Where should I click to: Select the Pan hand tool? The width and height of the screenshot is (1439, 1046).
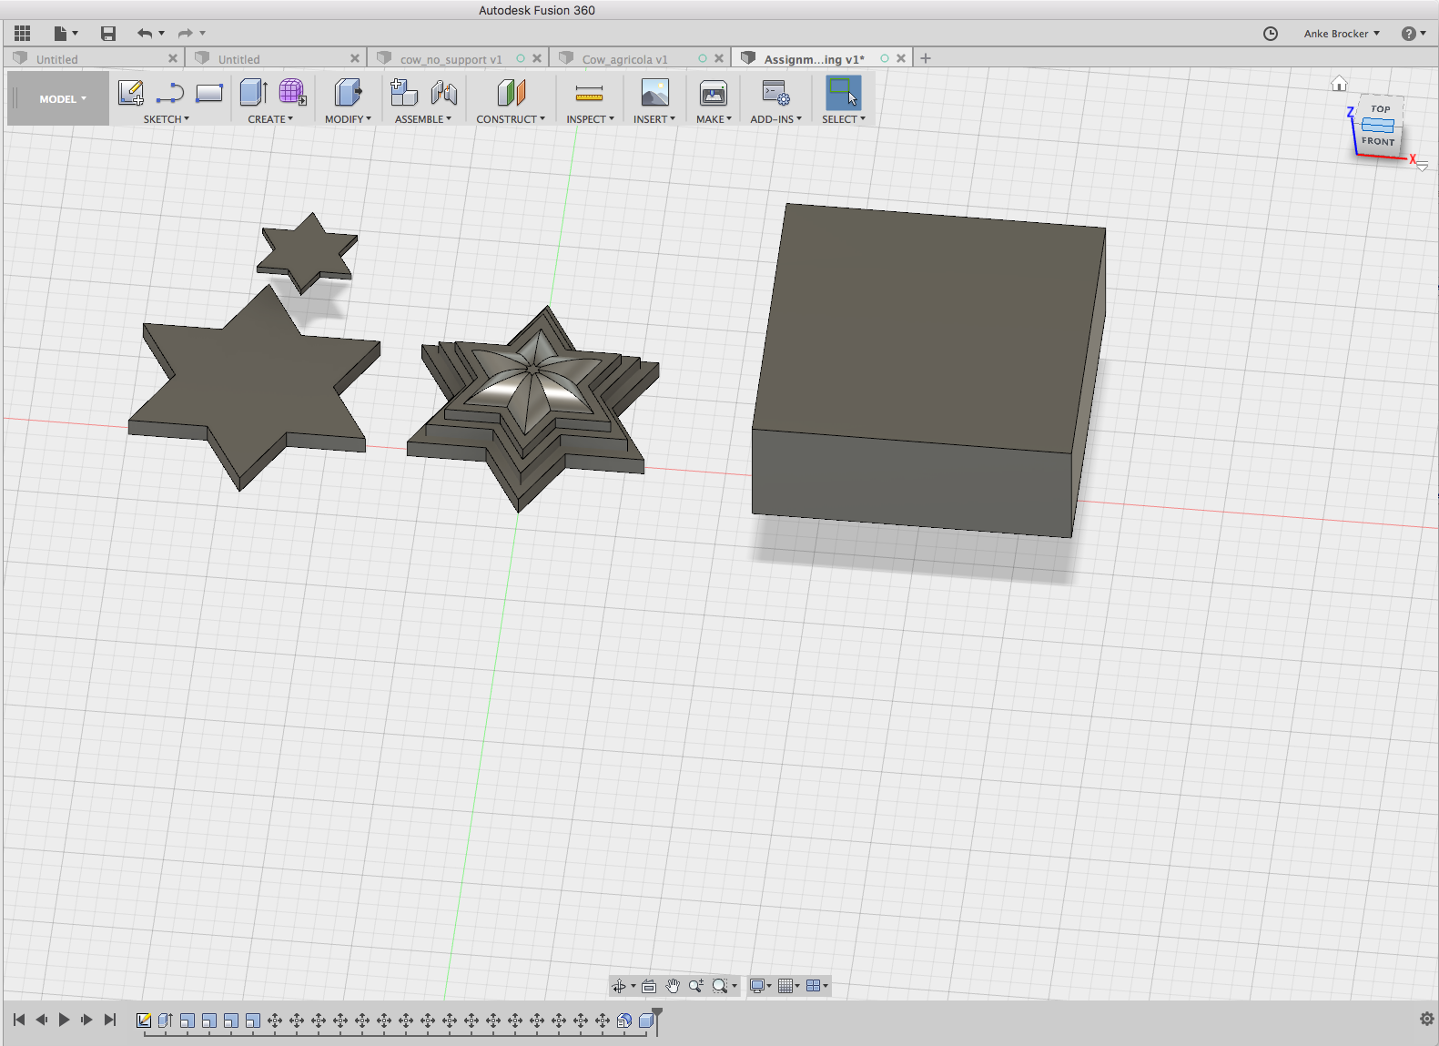pos(673,986)
